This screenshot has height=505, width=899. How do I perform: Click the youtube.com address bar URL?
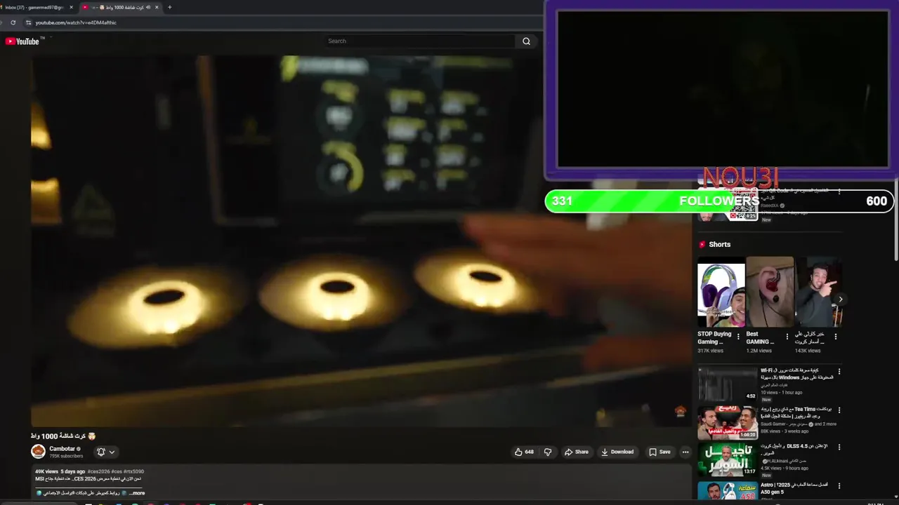click(x=76, y=22)
